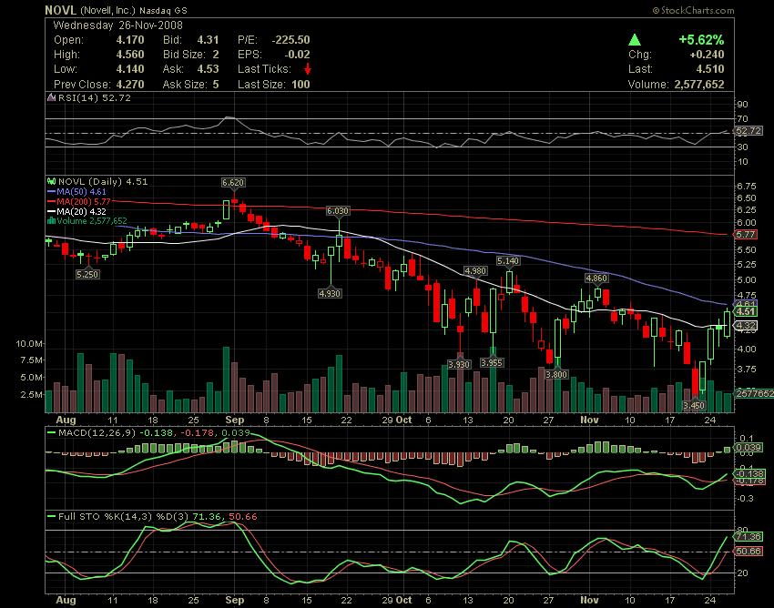774x608 pixels.
Task: Click the Bid value 4.31
Action: 208,40
